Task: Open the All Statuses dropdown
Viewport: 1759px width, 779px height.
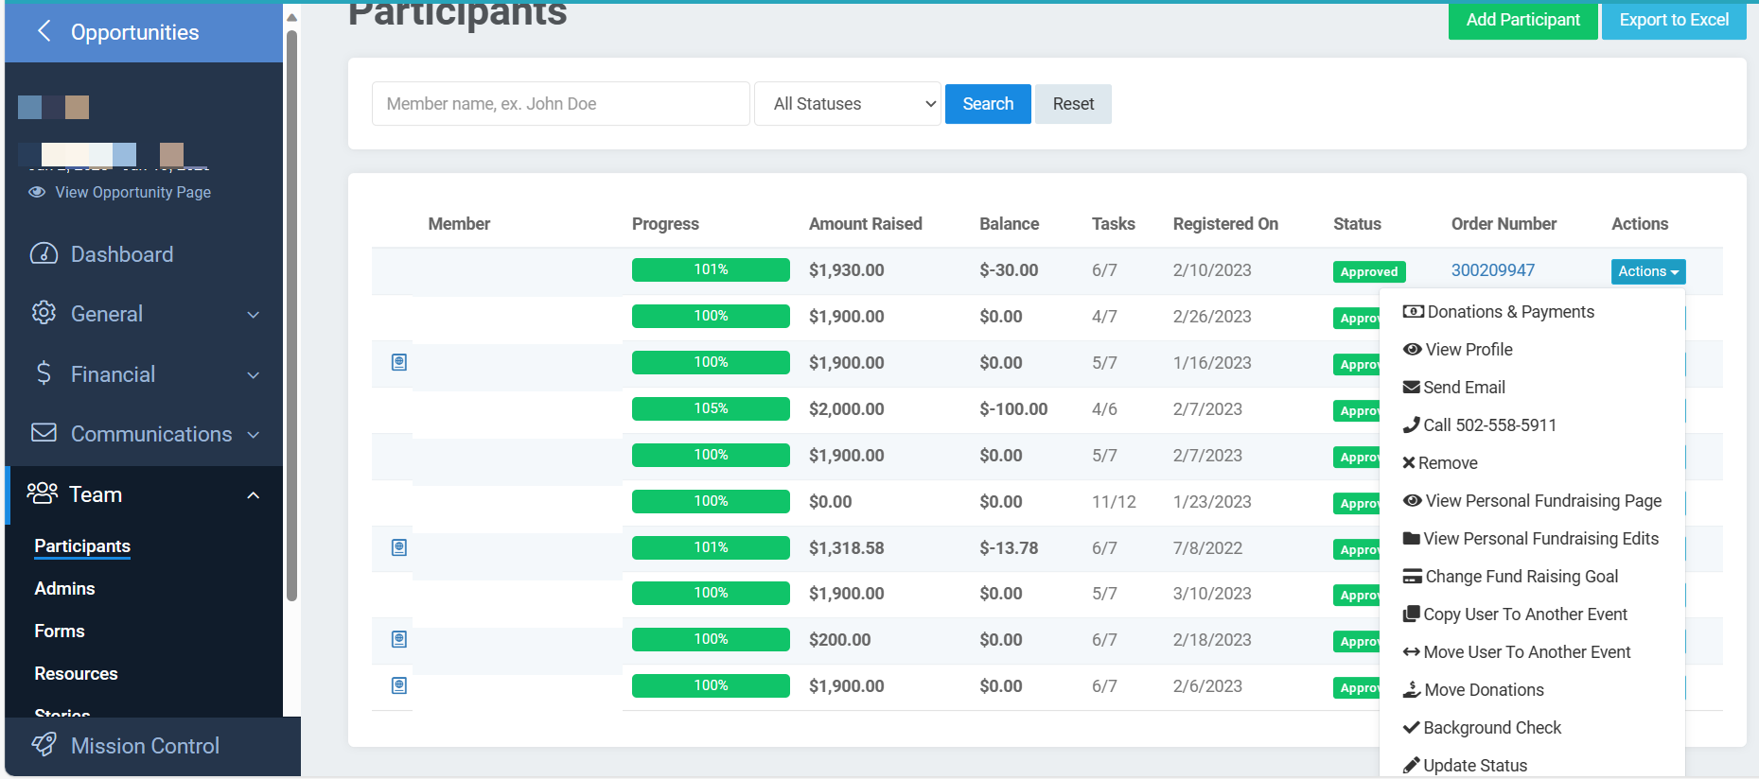Action: pos(848,104)
